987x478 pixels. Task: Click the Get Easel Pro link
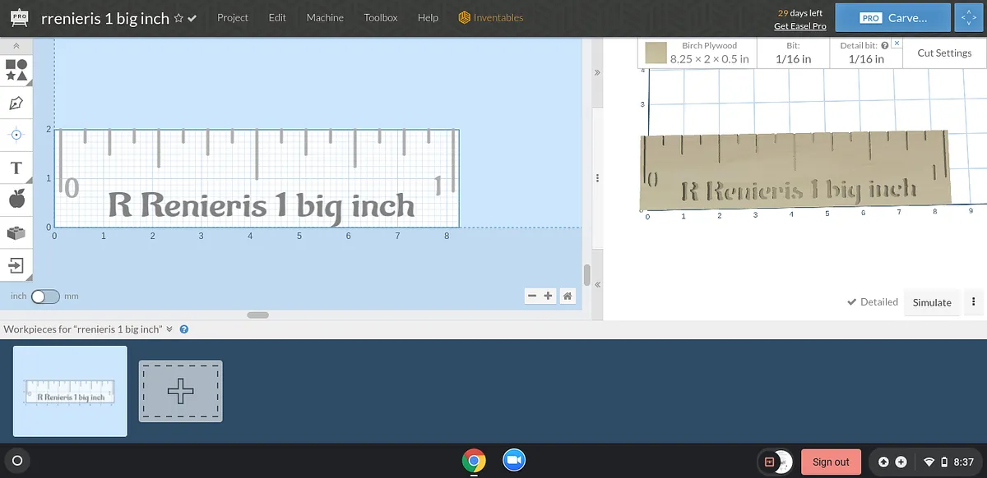[799, 26]
